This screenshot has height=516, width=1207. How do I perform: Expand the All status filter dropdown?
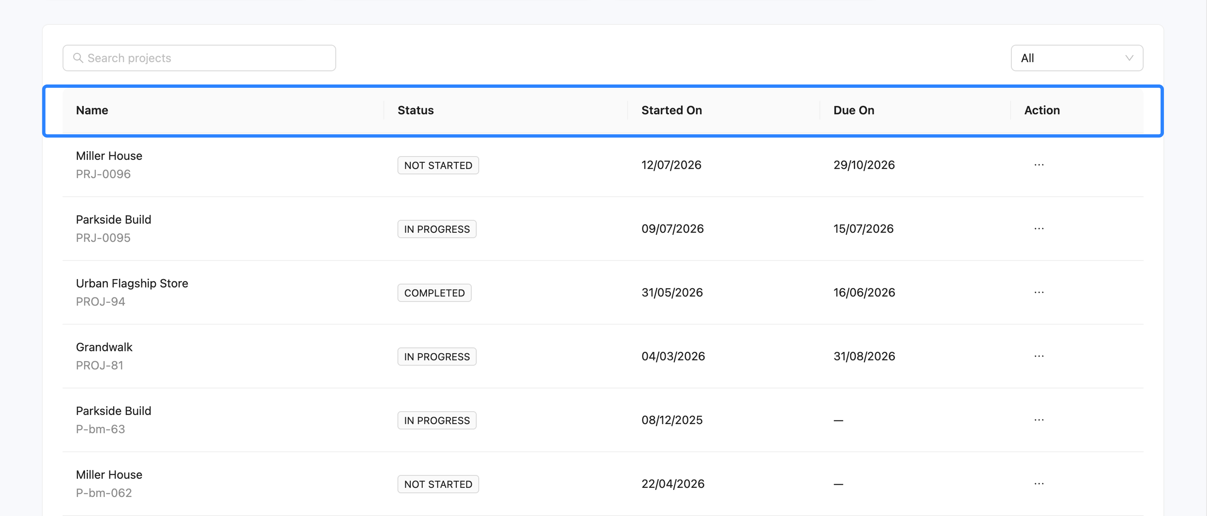point(1077,58)
